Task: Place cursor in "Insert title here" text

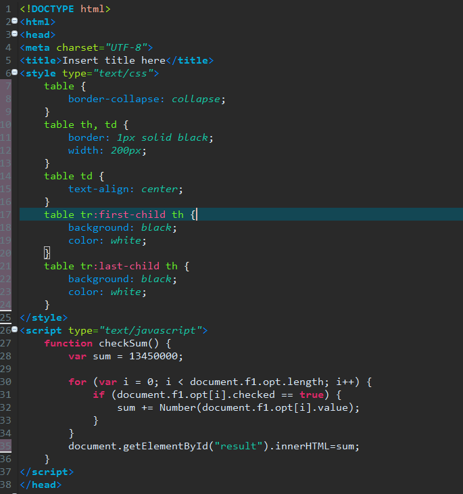Action: 114,60
